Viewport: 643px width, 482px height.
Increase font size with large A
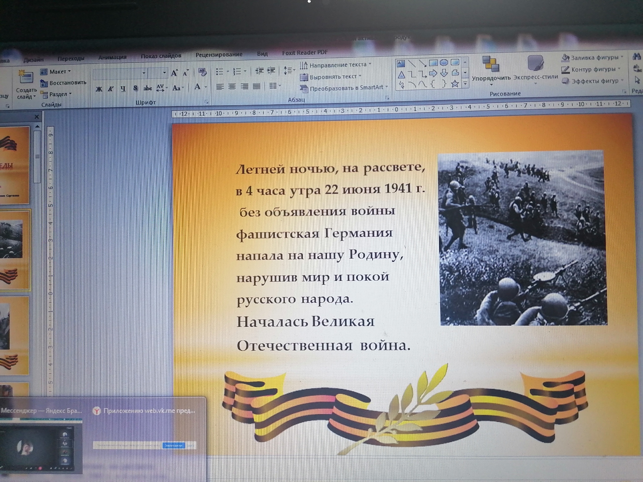[x=174, y=73]
